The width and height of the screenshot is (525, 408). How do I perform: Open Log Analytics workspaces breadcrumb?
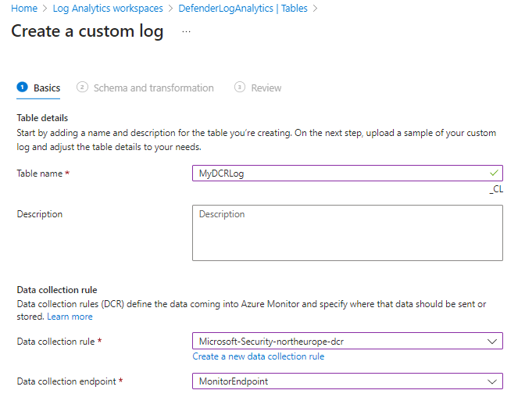tap(108, 9)
